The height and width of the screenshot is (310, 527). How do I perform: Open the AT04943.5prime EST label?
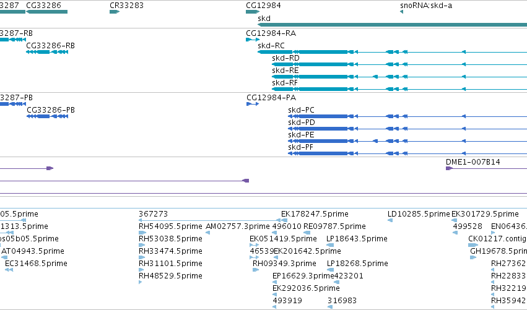pyautogui.click(x=33, y=251)
